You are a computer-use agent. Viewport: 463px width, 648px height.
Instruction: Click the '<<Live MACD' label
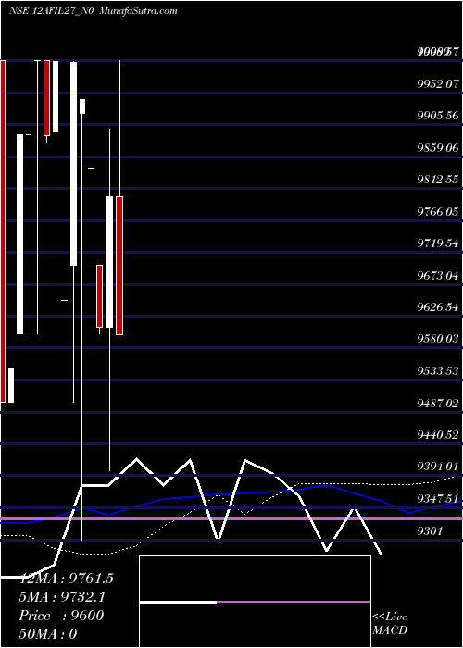pos(390,624)
